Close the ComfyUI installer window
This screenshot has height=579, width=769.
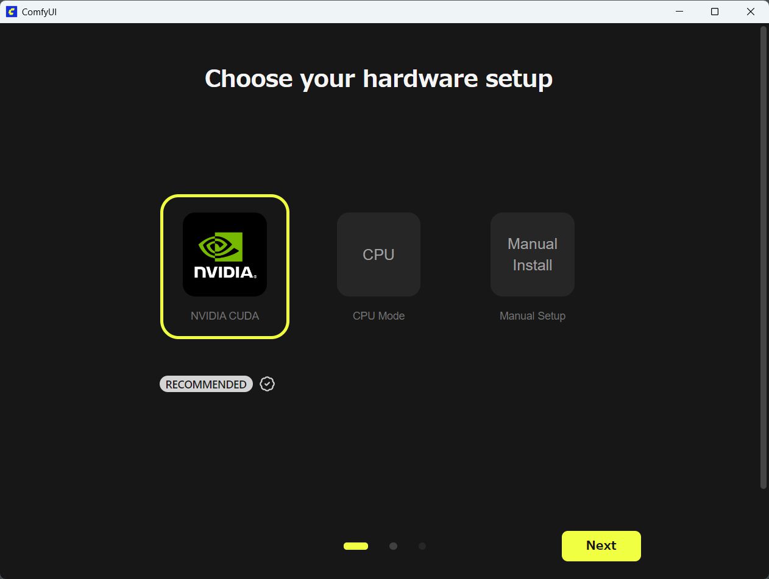(751, 12)
